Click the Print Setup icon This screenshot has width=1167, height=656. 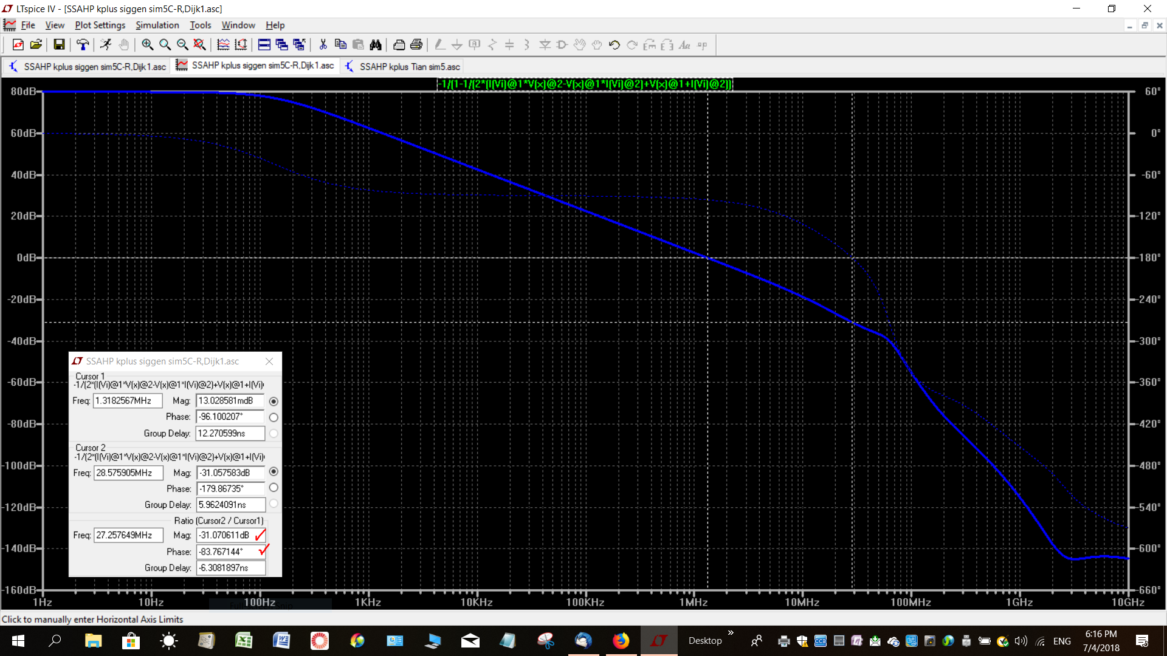pyautogui.click(x=399, y=44)
